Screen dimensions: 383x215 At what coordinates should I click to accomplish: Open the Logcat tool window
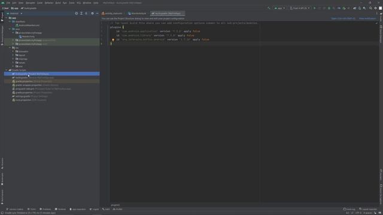click(94, 209)
